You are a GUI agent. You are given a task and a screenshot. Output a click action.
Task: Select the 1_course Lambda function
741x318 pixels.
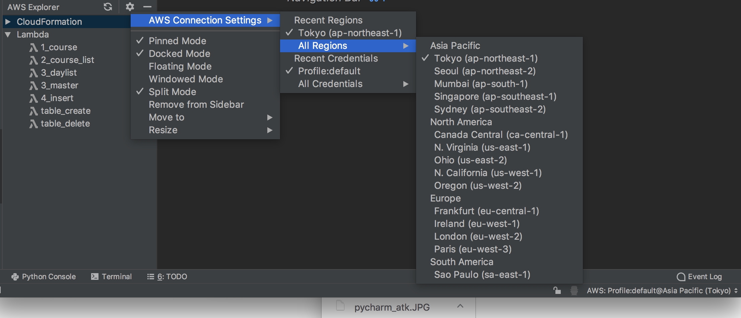coord(59,48)
